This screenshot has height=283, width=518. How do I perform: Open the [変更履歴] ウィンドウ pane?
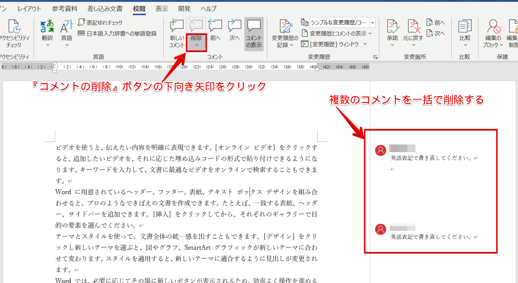click(x=330, y=44)
